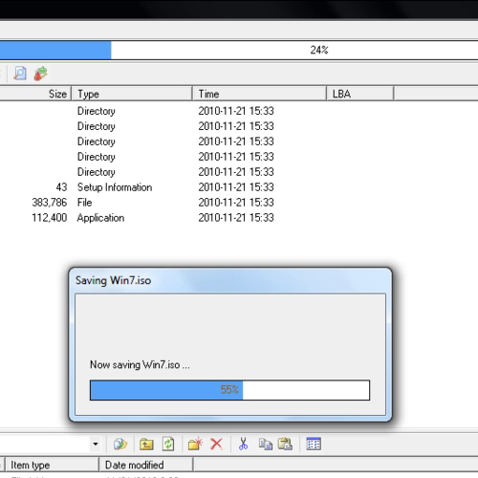Open the local path dropdown arrow
This screenshot has height=478, width=478.
point(96,444)
